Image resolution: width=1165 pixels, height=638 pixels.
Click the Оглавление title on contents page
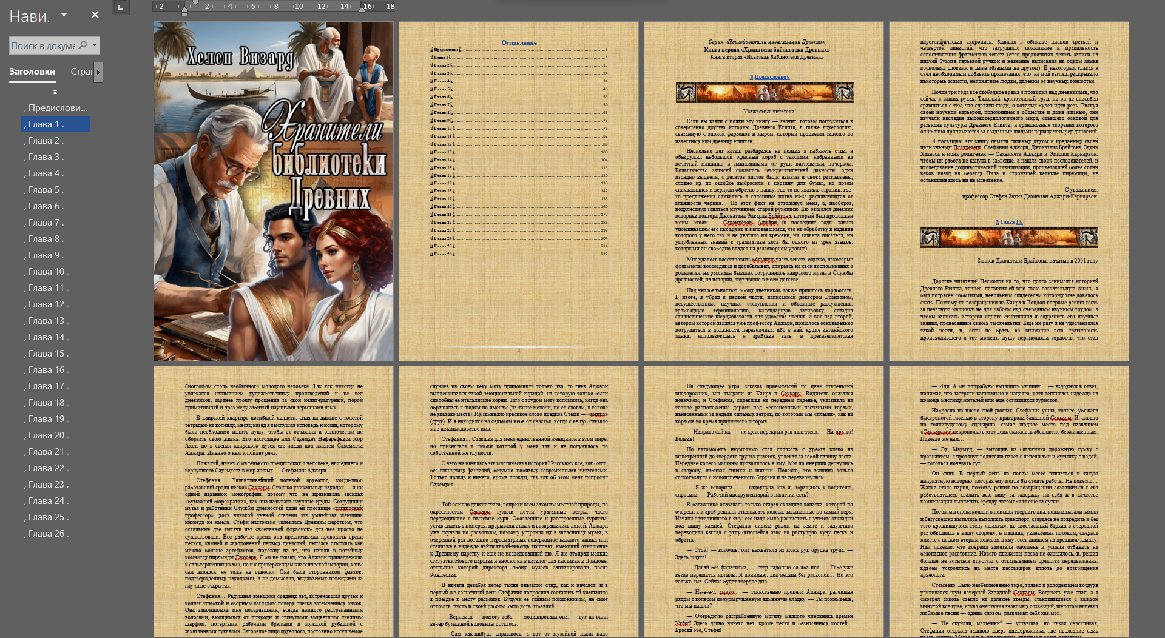(x=519, y=42)
